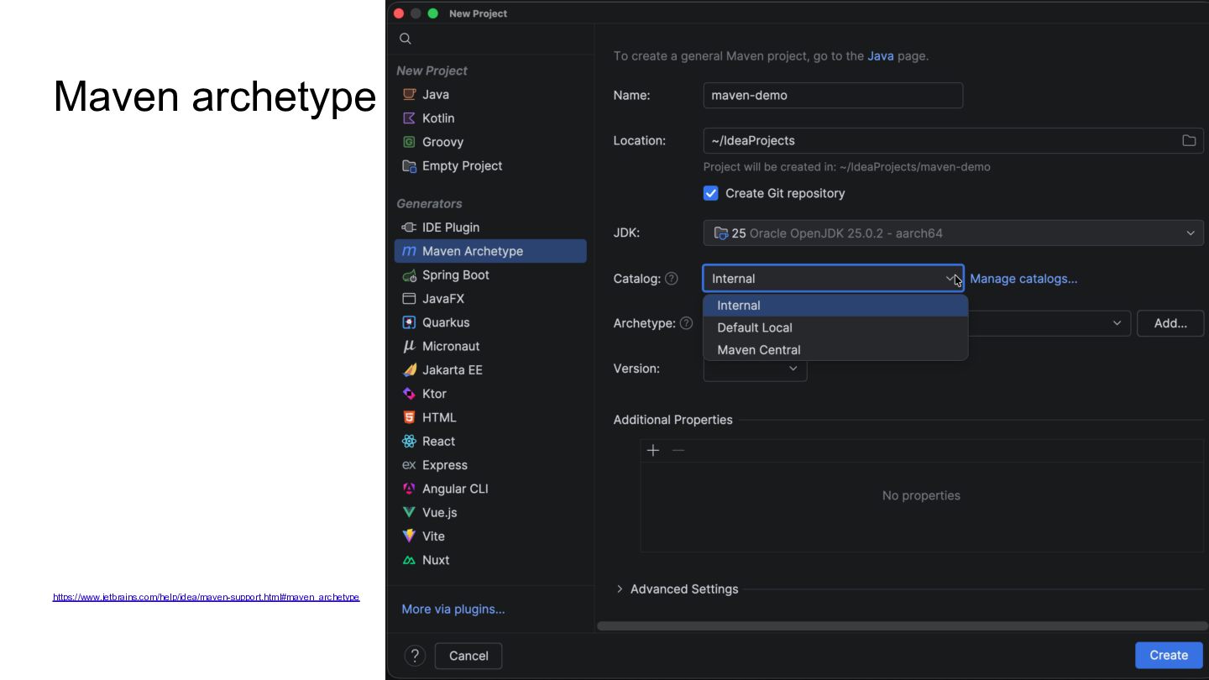
Task: Collapse the Catalog dropdown showing Internal
Action: click(x=833, y=279)
